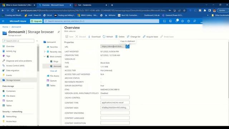
Task: Open Networking under Security + networking
Action: (11, 116)
